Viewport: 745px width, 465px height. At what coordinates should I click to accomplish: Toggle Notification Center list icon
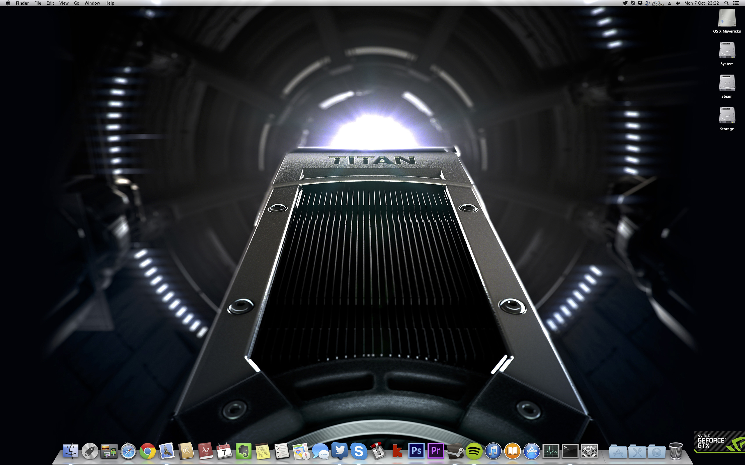pyautogui.click(x=736, y=3)
